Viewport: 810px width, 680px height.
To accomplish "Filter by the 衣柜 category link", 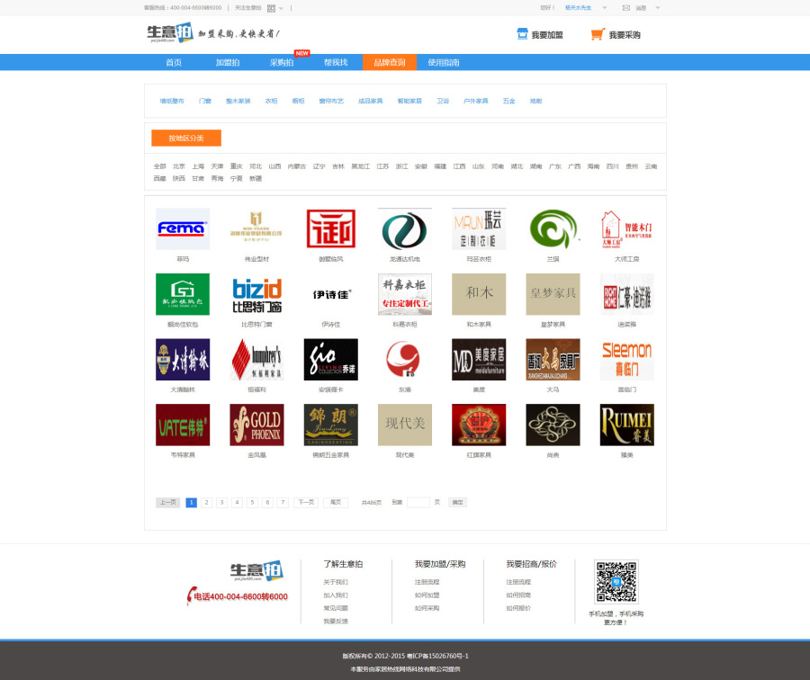I will tap(271, 102).
